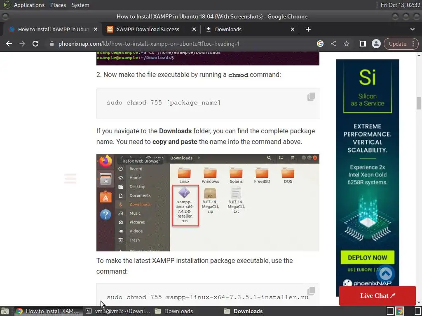Close the How to Install XAMPP tab
This screenshot has height=316, width=422.
click(x=95, y=29)
